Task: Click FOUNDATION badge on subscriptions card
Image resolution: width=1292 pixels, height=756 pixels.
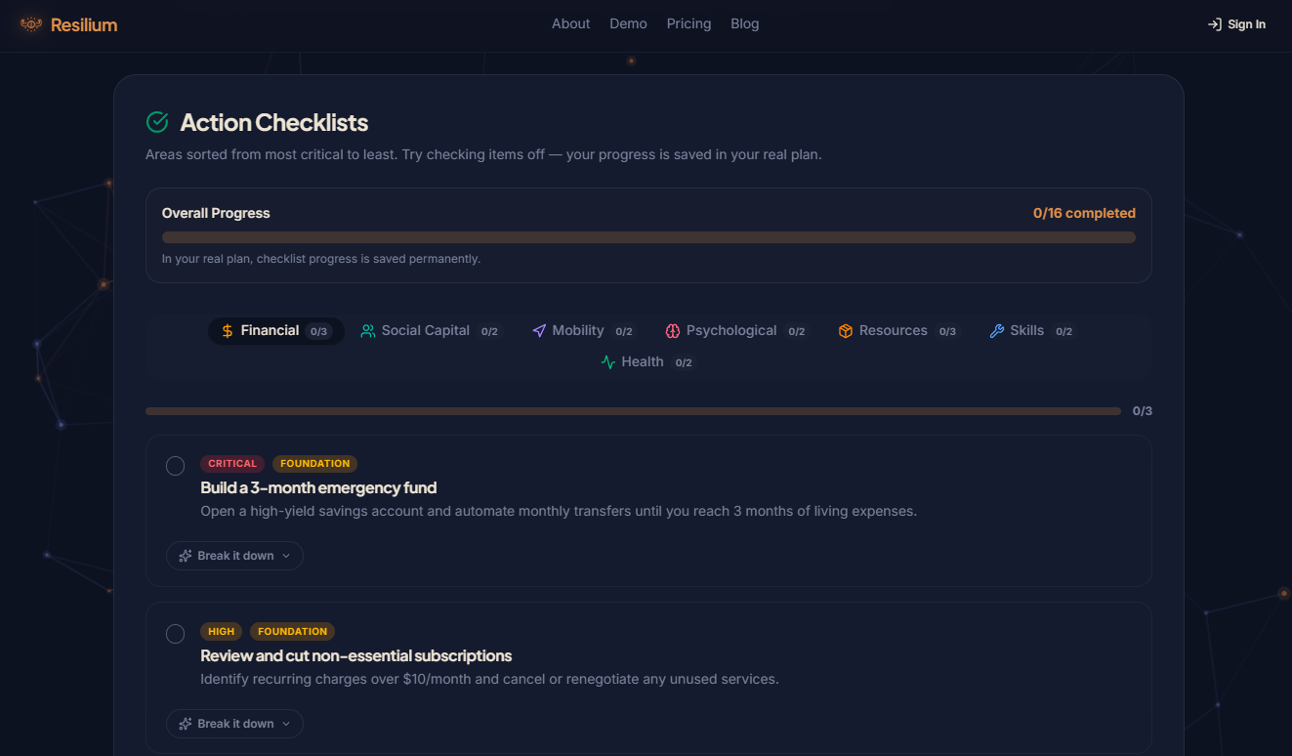Action: point(292,632)
